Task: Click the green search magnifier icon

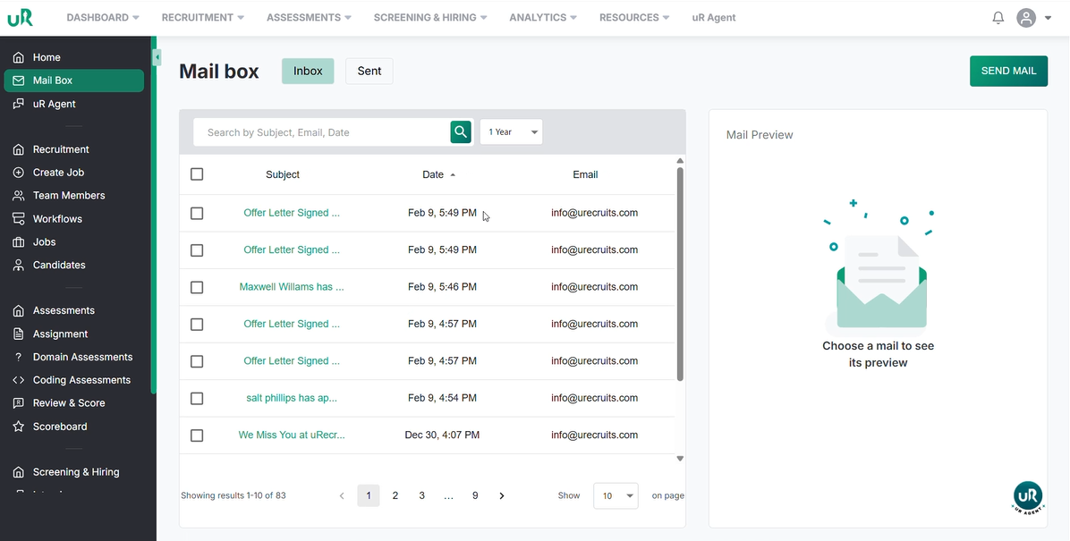Action: point(461,132)
